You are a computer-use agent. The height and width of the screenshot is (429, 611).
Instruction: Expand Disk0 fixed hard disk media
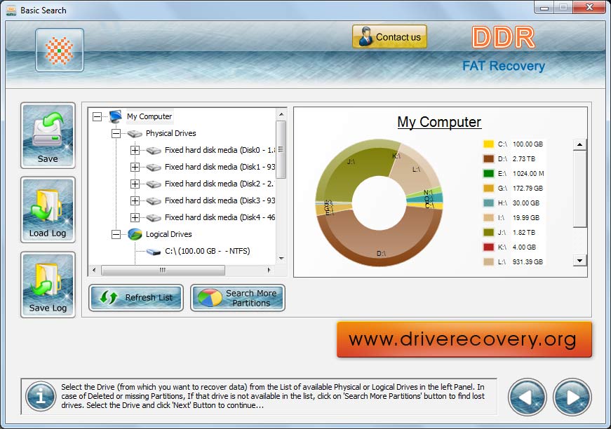[x=135, y=150]
